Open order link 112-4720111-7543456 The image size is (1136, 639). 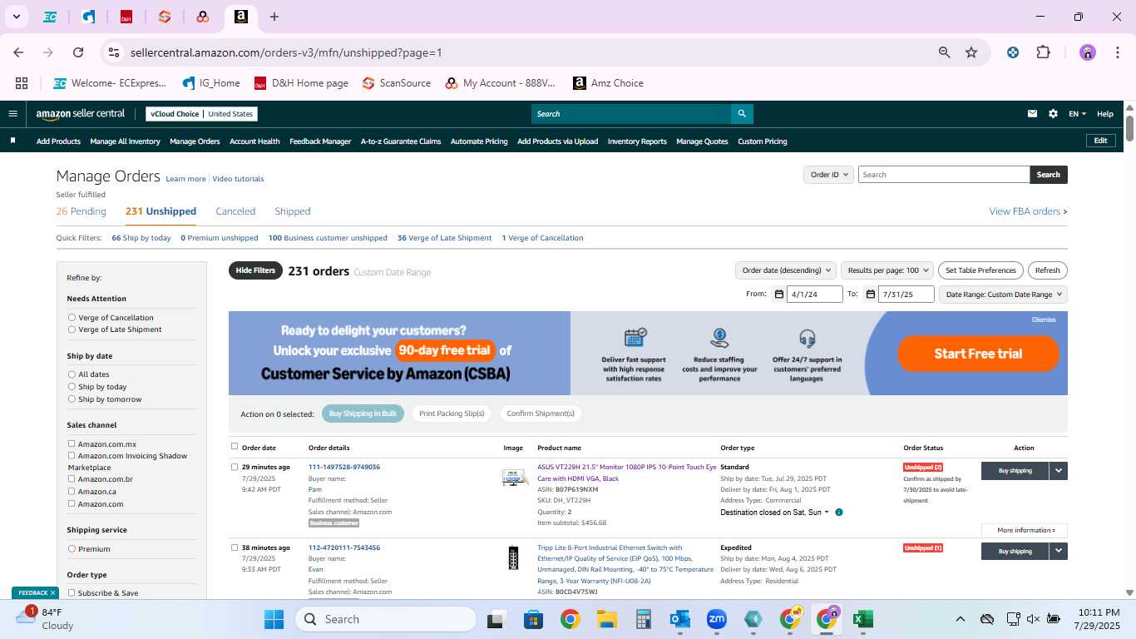[344, 548]
